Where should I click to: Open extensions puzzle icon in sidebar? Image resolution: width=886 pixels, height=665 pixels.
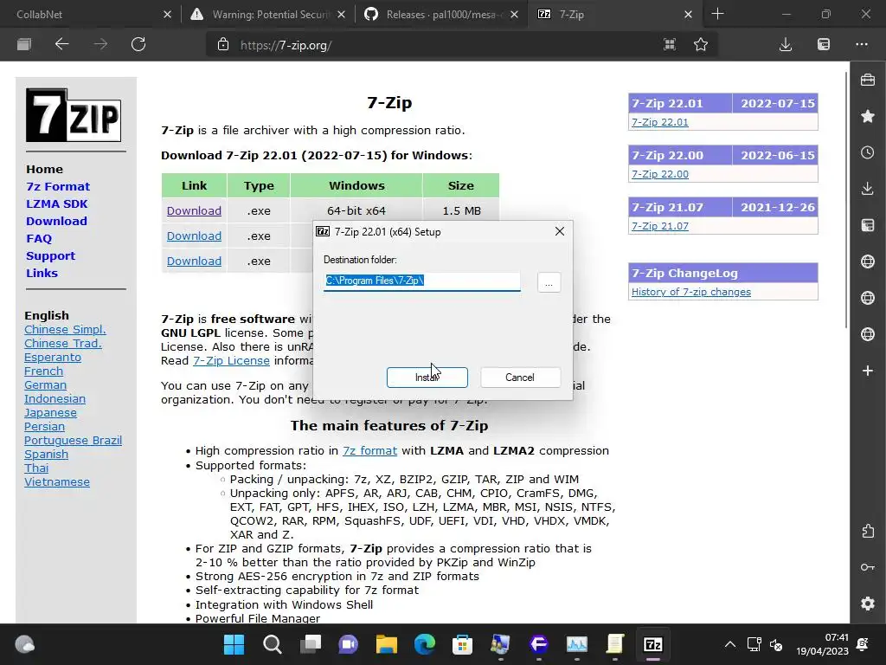coord(868,531)
